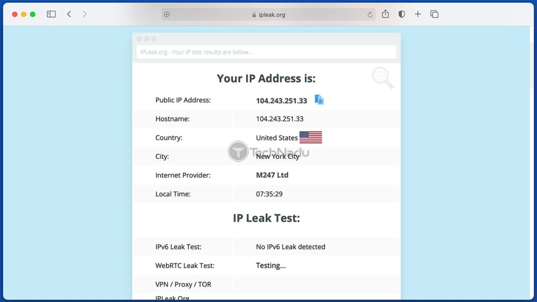Click the 'WebRTC Leak Test:' label
Viewport: 537px width, 302px height.
point(185,265)
